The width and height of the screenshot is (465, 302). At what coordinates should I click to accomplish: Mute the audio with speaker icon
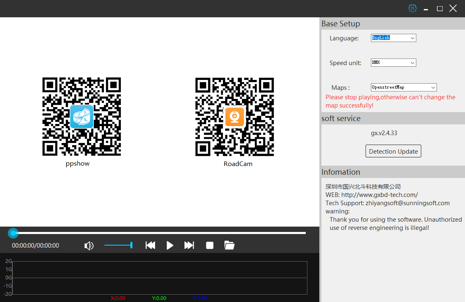pos(89,246)
